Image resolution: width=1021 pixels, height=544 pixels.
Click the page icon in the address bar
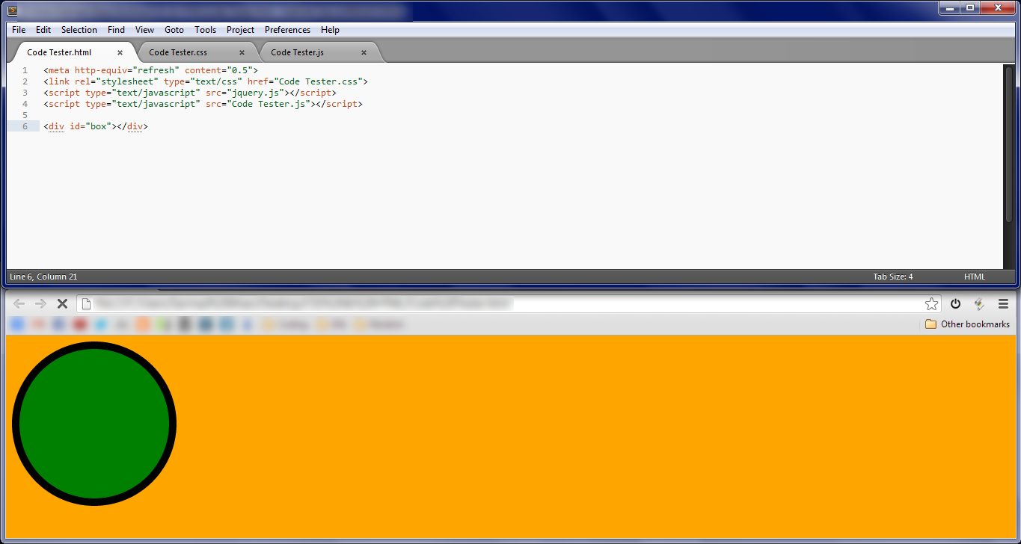point(85,303)
